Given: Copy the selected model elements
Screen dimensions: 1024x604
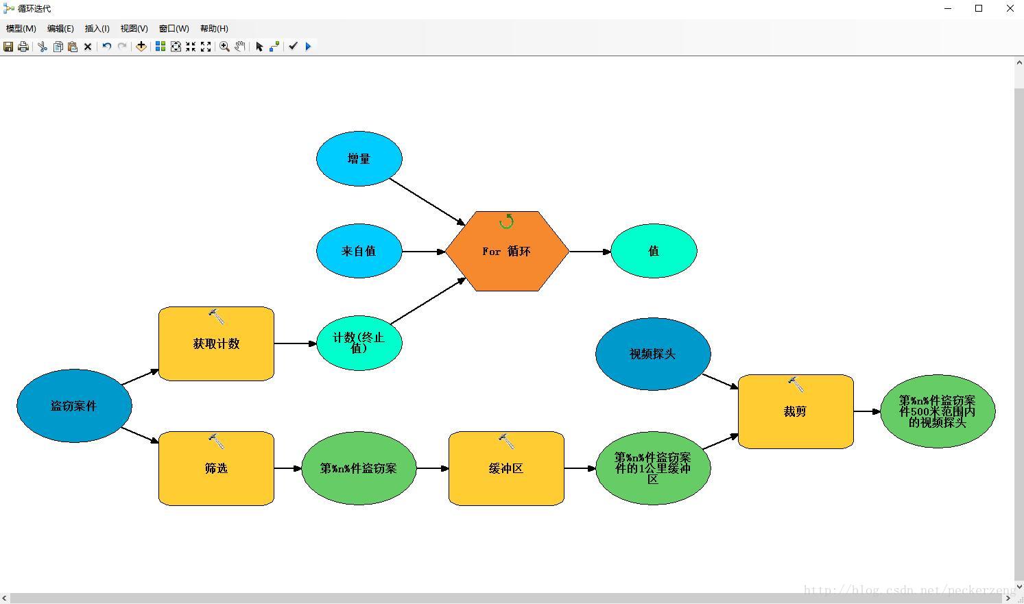Looking at the screenshot, I should (x=58, y=47).
